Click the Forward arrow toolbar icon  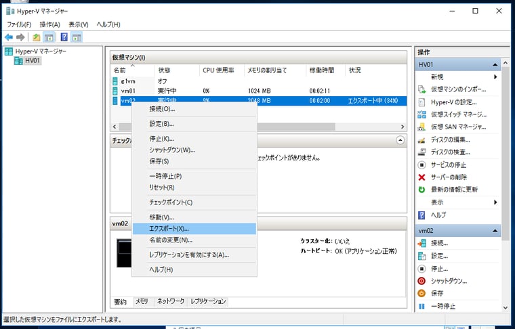[x=20, y=37]
